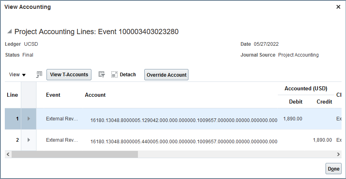The width and height of the screenshot is (346, 179).
Task: Collapse the Project Accounting Lines section
Action: 9,32
